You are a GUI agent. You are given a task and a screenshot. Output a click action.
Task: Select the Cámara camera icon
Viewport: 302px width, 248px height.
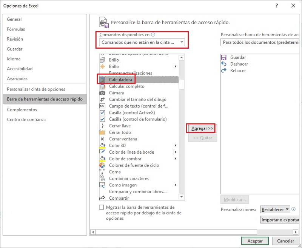(x=102, y=93)
